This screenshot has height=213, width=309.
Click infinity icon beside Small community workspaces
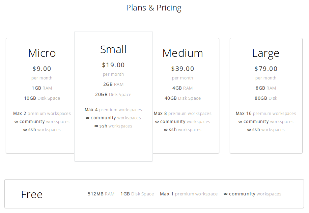pyautogui.click(x=87, y=118)
